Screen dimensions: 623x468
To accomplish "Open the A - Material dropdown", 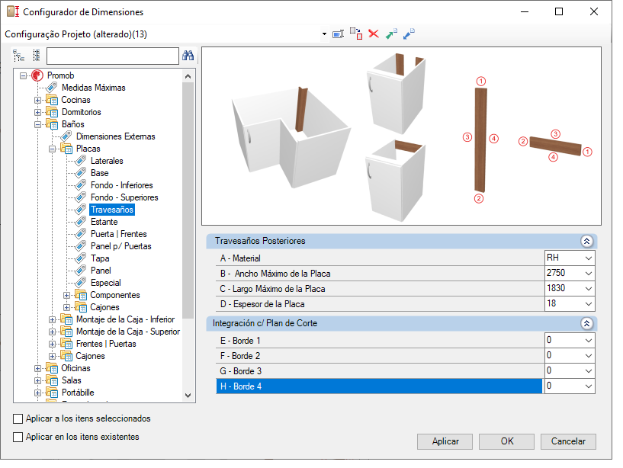I will point(589,258).
